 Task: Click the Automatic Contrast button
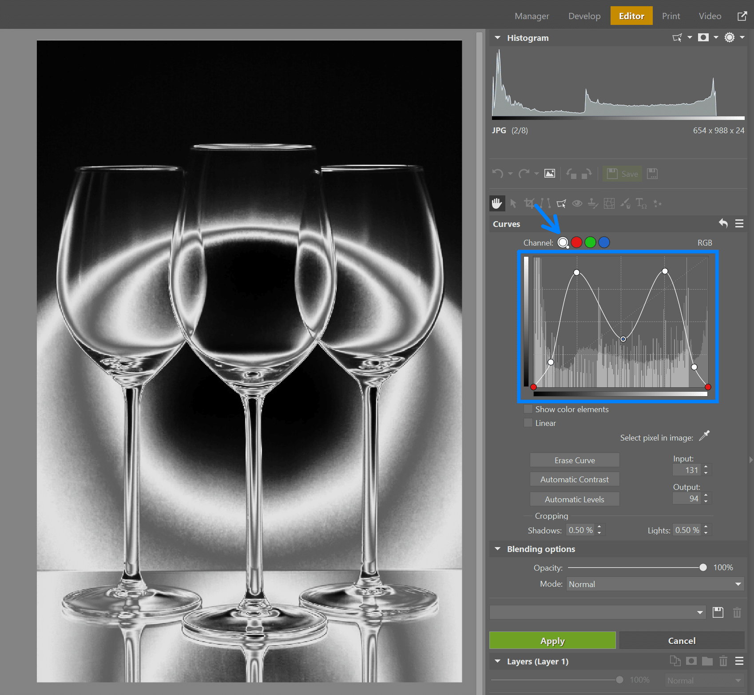coord(574,479)
